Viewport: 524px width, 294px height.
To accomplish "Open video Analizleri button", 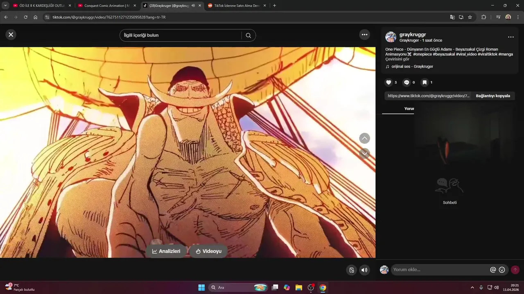I will [166, 251].
